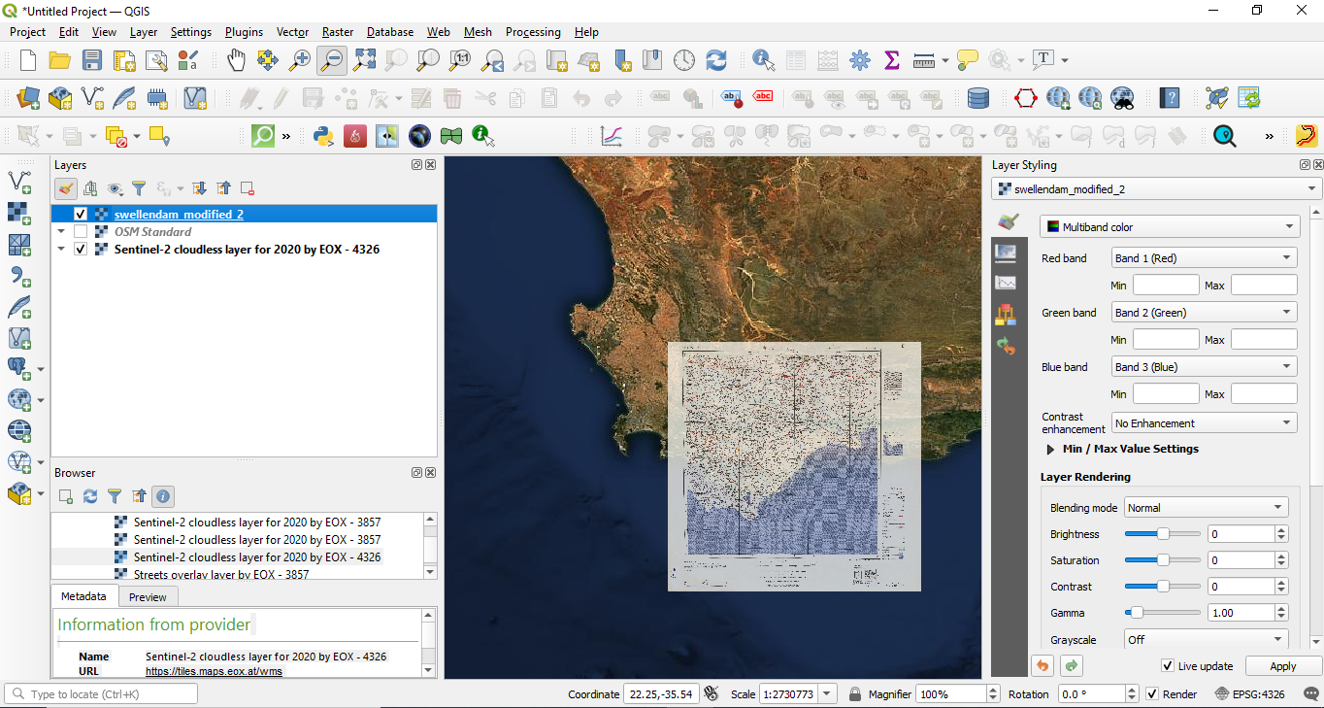
Task: Open the Blue band dropdown
Action: tap(1204, 367)
